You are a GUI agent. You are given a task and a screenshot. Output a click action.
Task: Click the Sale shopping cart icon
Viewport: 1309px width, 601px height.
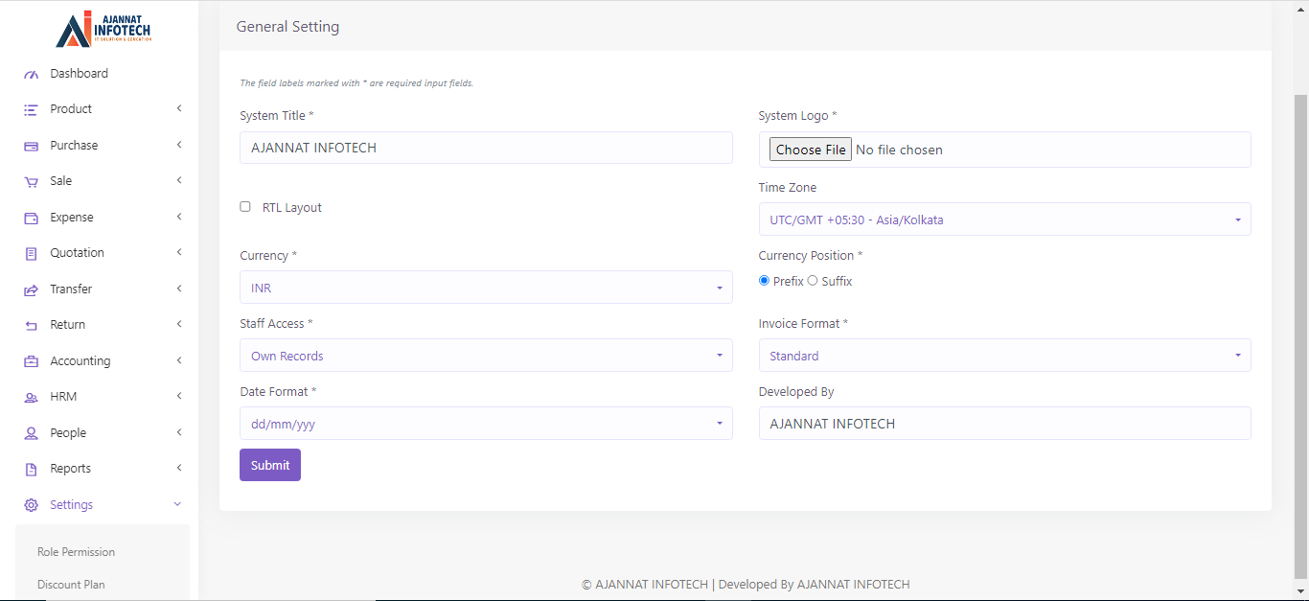pyautogui.click(x=31, y=182)
